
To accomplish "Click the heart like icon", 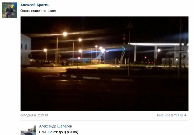I will (181, 115).
